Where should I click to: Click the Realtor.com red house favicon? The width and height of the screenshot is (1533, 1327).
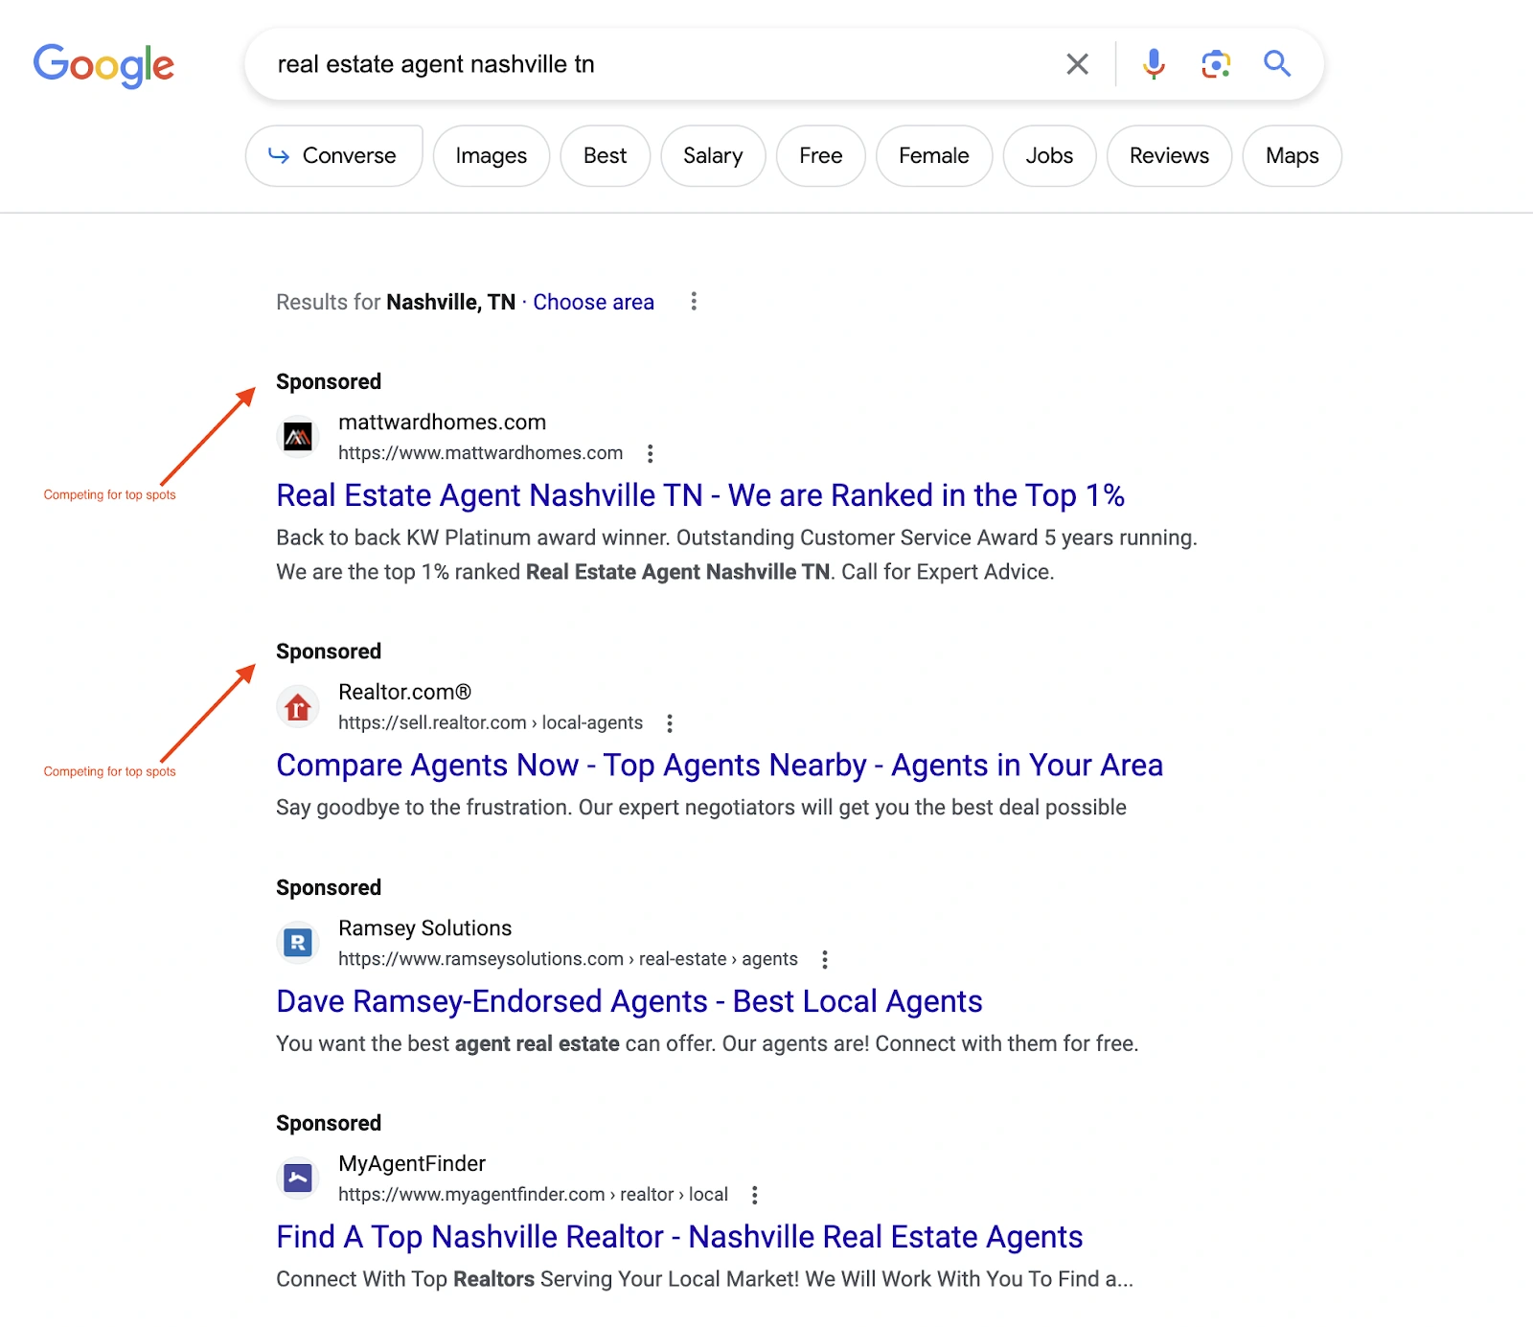click(298, 707)
